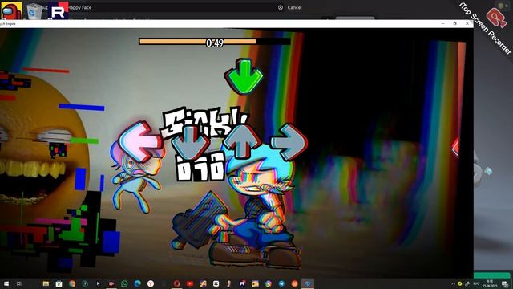Click the Among Us desktop shortcut icon
513x289 pixels.
pyautogui.click(x=11, y=10)
